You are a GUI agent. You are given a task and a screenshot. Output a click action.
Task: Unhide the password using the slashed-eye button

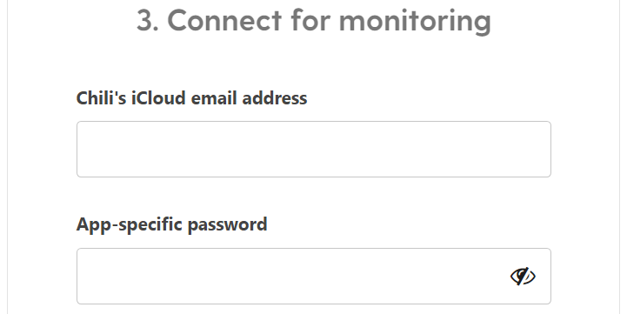523,276
